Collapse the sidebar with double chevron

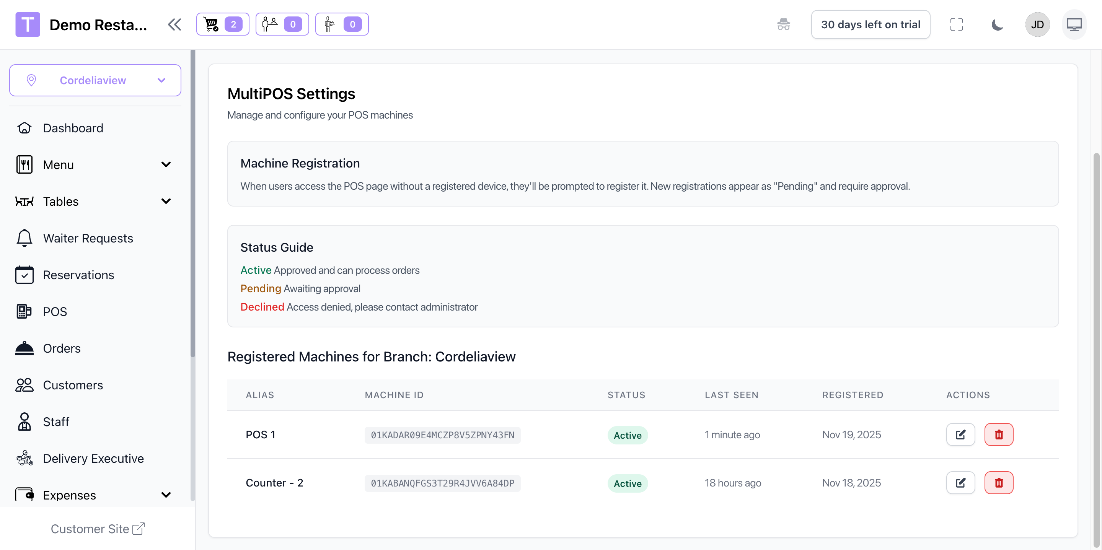[174, 24]
